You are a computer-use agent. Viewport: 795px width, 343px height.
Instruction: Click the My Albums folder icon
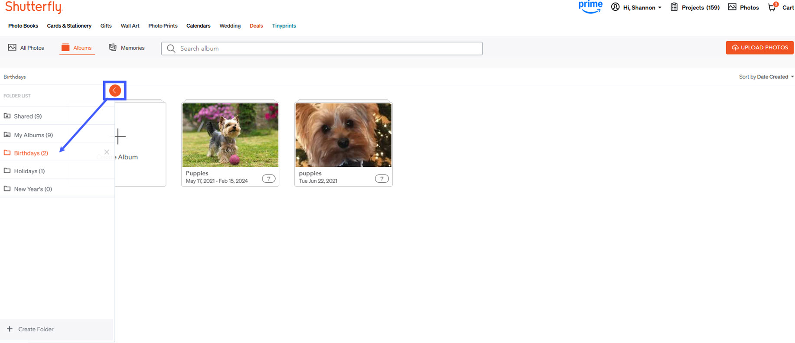tap(7, 135)
